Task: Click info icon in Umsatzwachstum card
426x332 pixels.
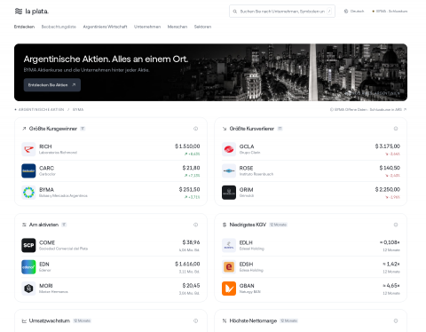Action: pyautogui.click(x=195, y=320)
